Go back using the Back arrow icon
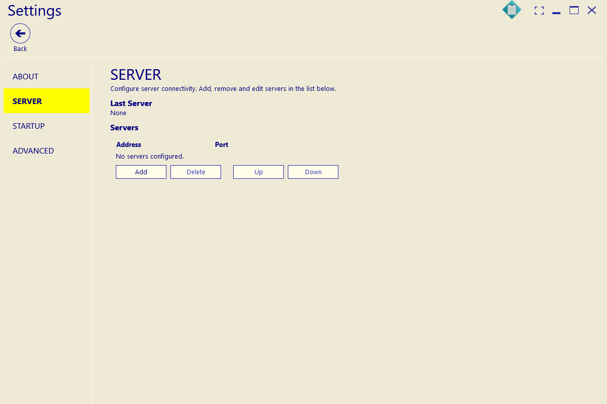Viewport: 607px width, 404px height. point(20,33)
